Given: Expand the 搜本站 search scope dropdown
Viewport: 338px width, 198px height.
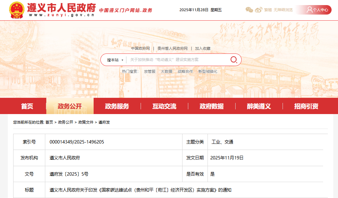Looking at the screenshot, I should (x=115, y=60).
